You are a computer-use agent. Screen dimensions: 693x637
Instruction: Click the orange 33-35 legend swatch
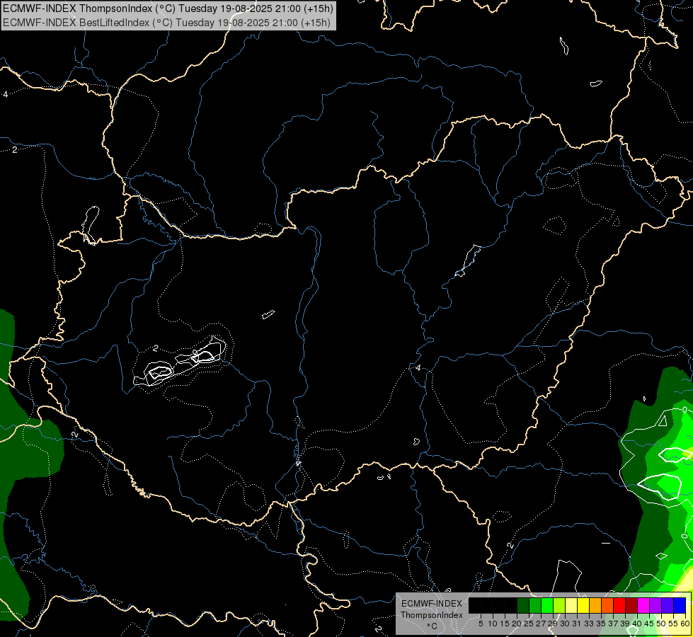pos(595,605)
